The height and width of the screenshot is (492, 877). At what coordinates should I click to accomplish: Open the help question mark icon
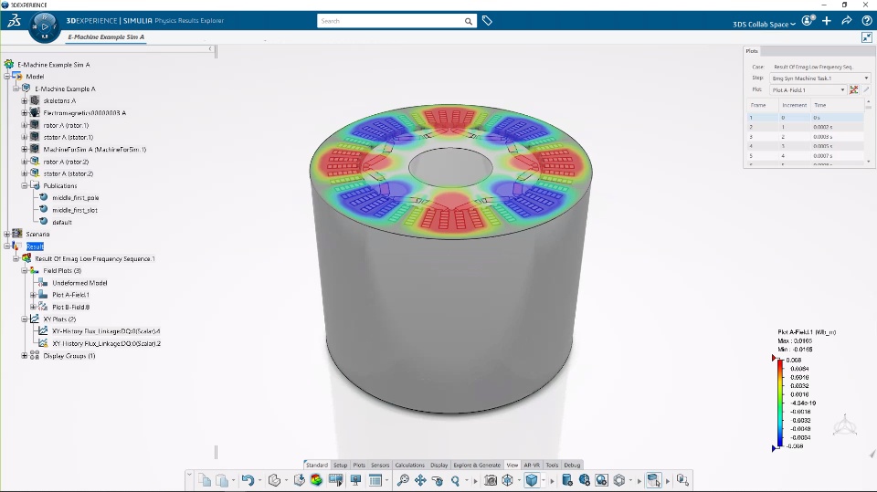(x=866, y=21)
